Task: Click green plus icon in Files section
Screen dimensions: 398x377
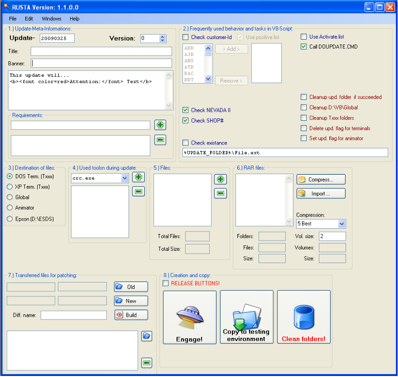Action: pyautogui.click(x=221, y=179)
